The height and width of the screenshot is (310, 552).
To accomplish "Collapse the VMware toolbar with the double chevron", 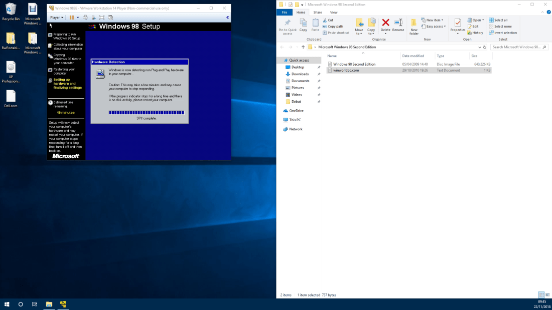I will 227,17.
